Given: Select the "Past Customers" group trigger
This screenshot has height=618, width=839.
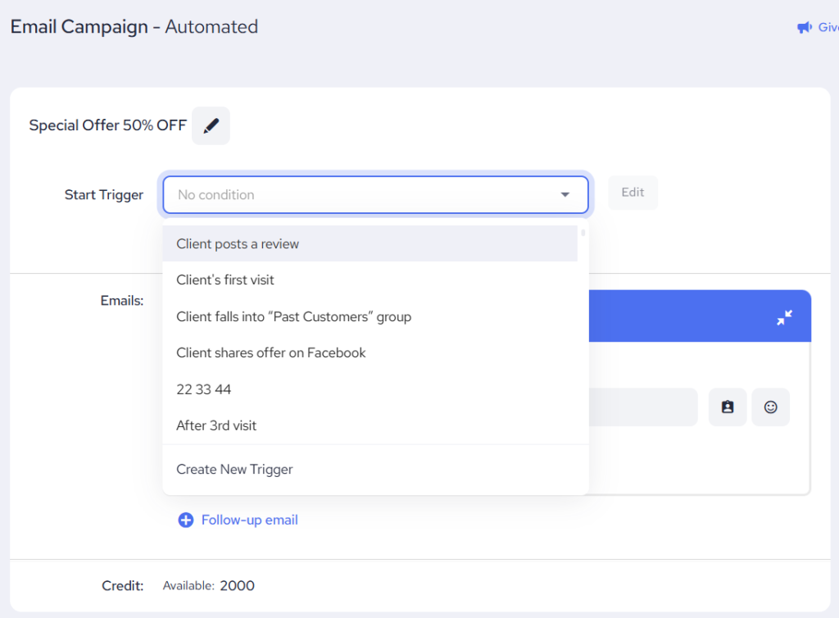Looking at the screenshot, I should [x=293, y=316].
